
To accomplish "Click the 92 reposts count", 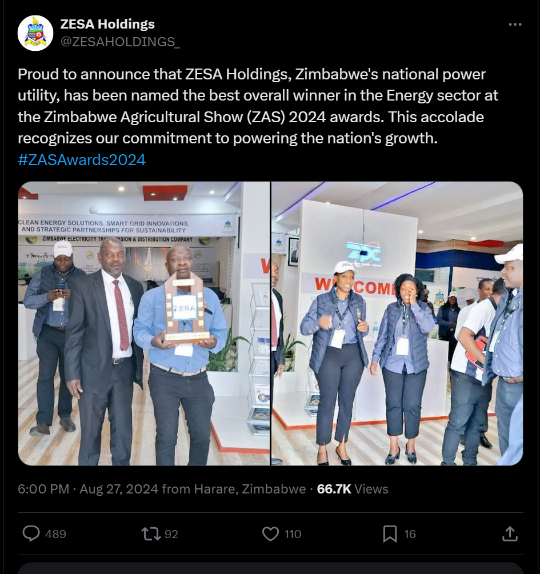I will pos(171,534).
